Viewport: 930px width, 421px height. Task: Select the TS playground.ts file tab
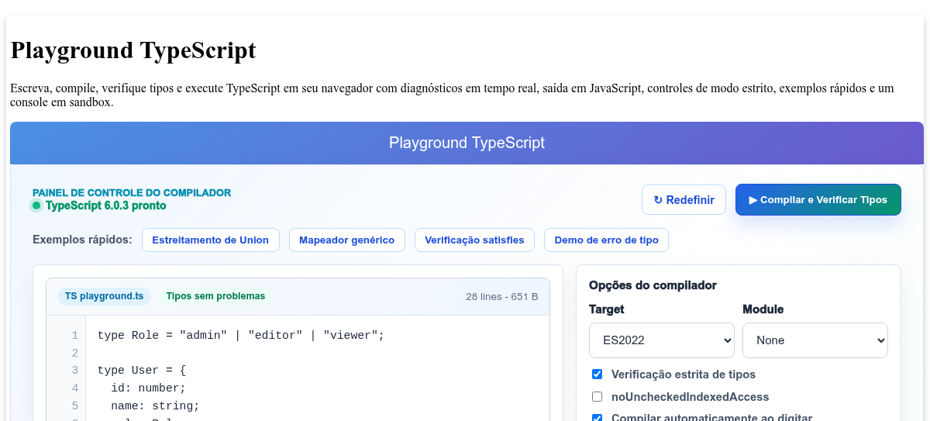tap(104, 296)
